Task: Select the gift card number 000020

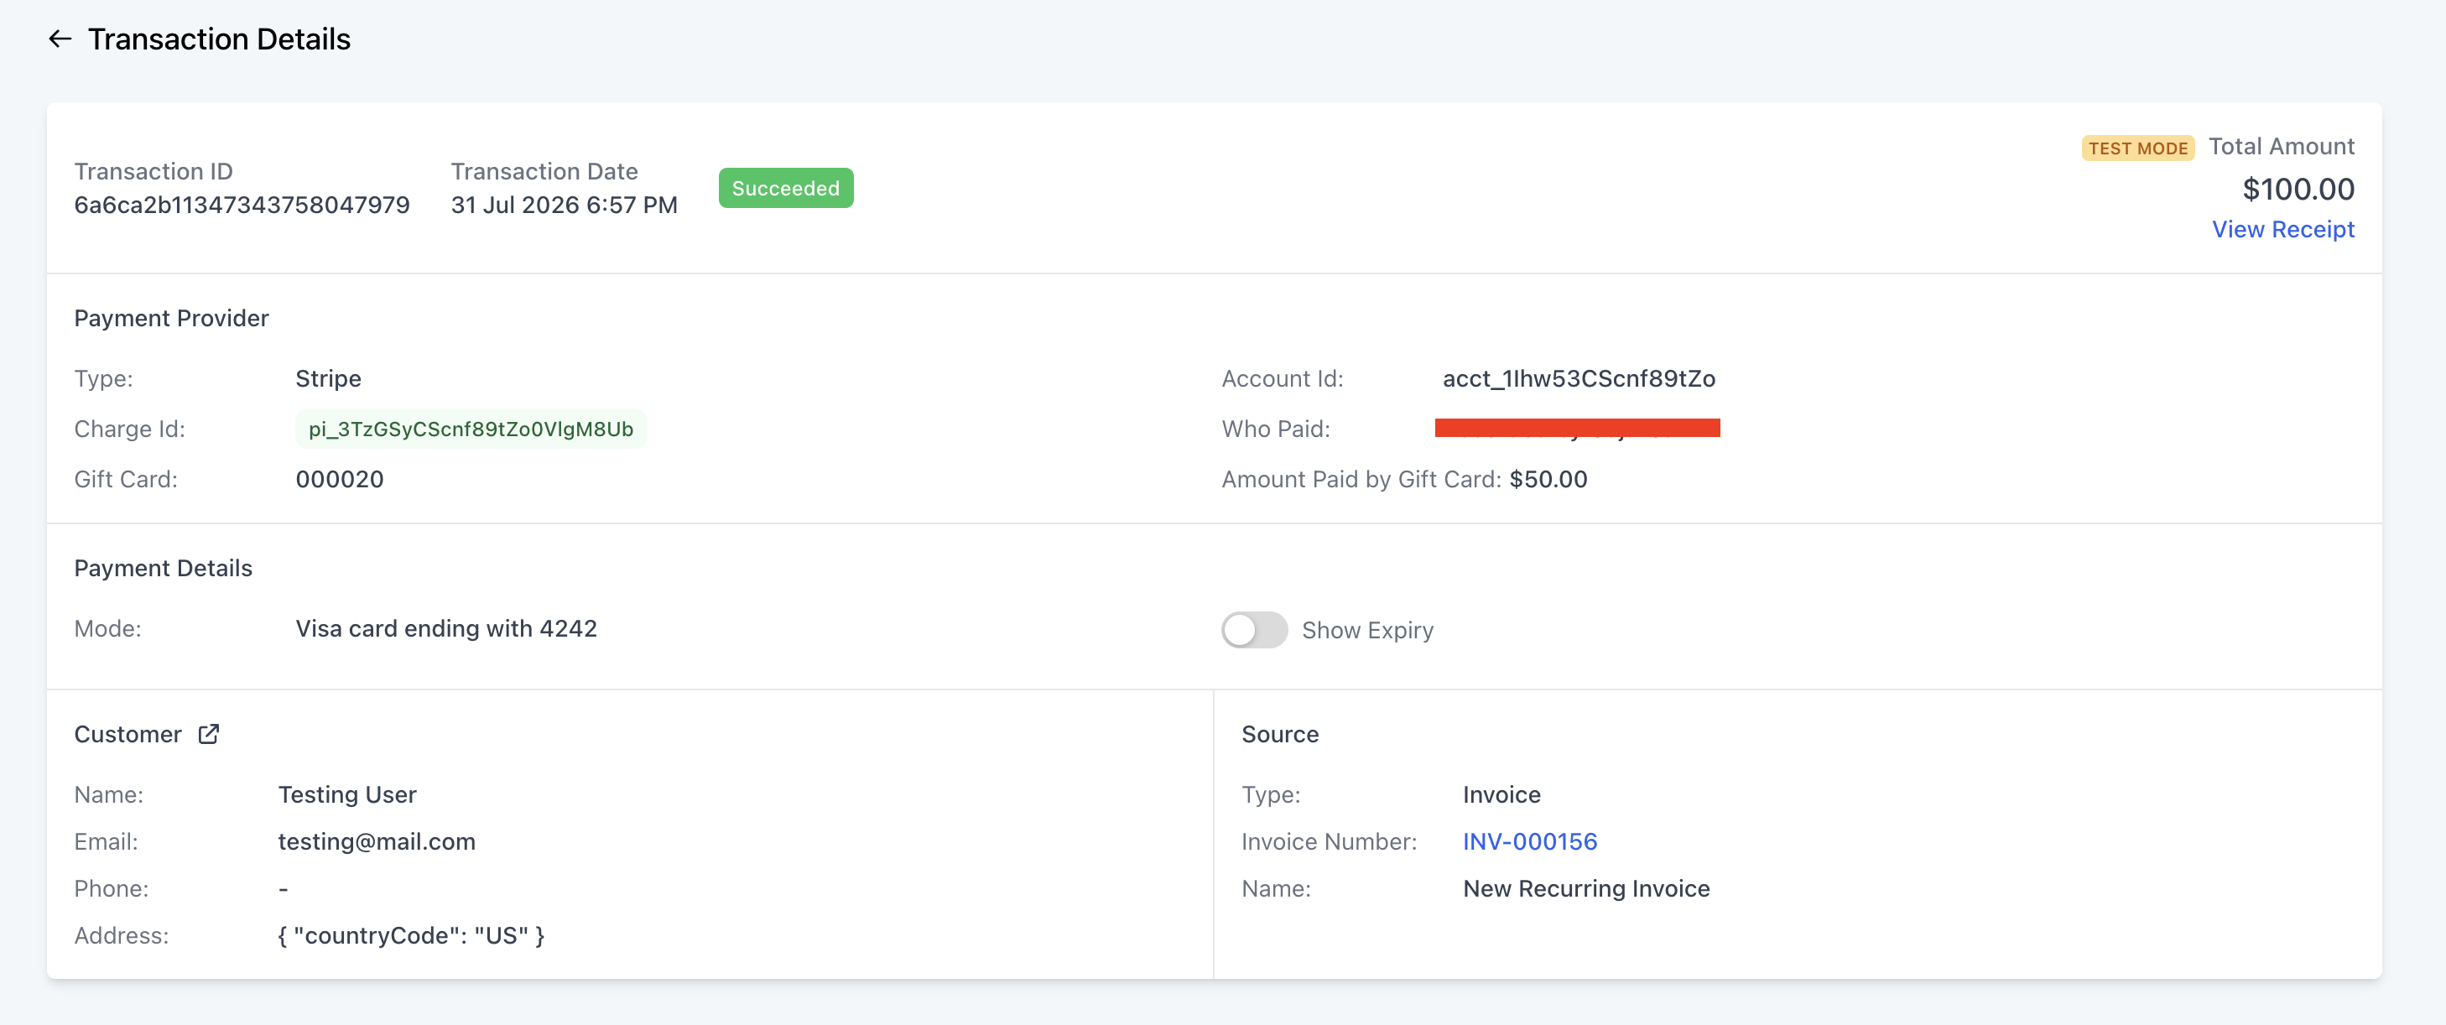Action: coord(340,479)
